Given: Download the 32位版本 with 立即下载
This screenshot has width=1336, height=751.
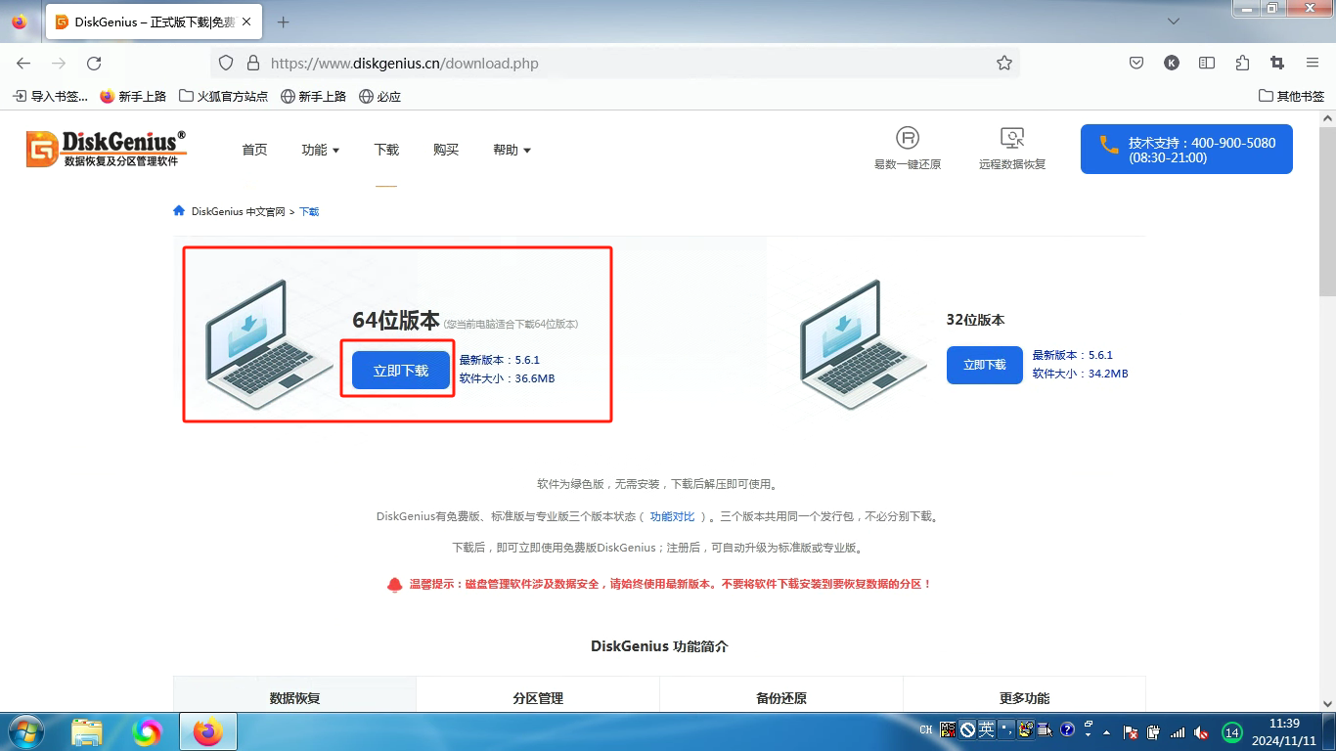Looking at the screenshot, I should 985,365.
